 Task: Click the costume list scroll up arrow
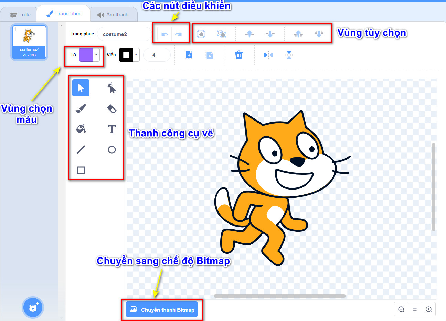62,25
